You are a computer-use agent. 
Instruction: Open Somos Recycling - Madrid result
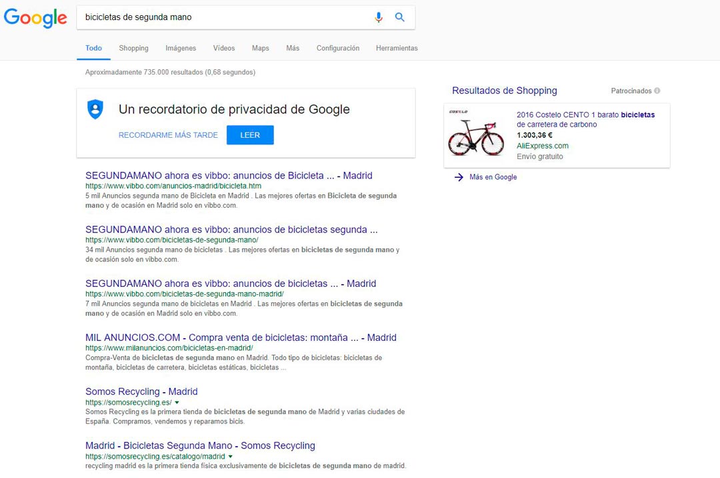tap(141, 391)
